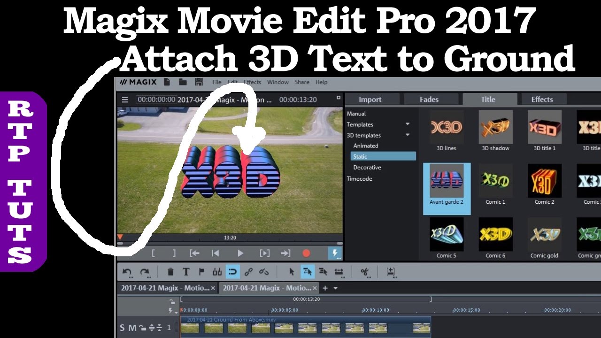Click the insert mode icon after the scissors
This screenshot has height=338, width=601.
click(x=390, y=271)
